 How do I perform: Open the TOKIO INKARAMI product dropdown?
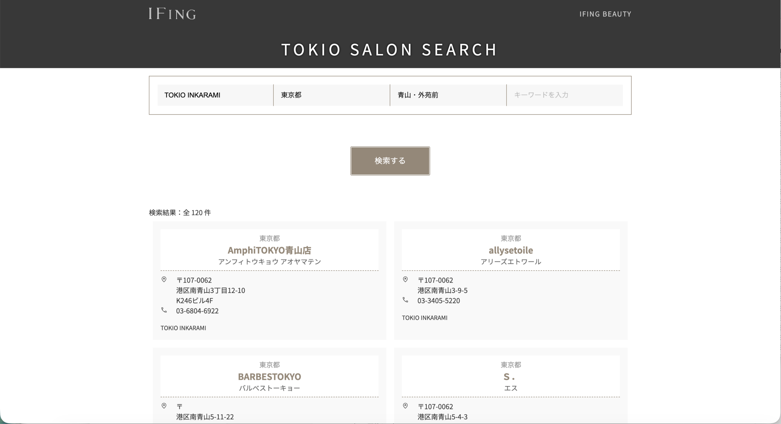pyautogui.click(x=215, y=95)
